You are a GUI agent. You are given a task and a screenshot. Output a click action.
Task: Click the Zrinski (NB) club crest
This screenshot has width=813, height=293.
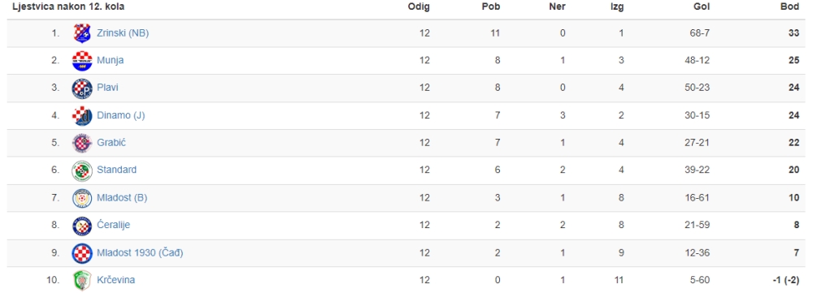click(x=82, y=33)
